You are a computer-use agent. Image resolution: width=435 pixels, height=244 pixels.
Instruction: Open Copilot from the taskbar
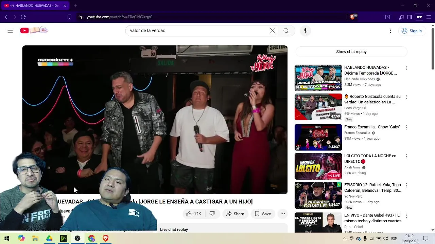coord(21,238)
